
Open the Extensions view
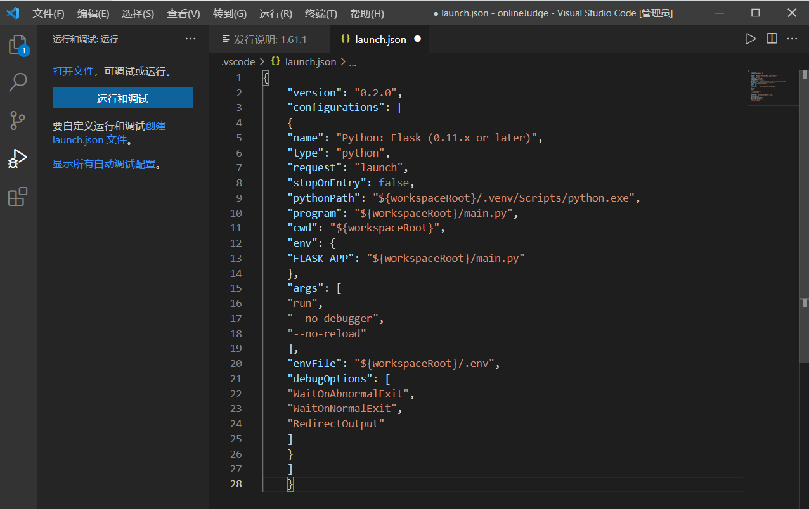[18, 197]
